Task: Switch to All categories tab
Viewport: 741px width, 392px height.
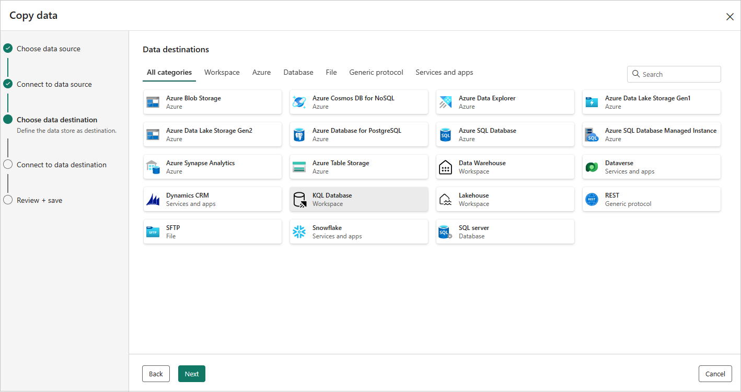Action: point(169,72)
